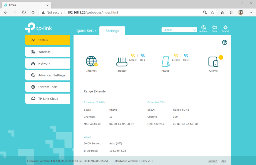This screenshot has height=165, width=256.
Task: Click the client count badge
Action: 221,57
